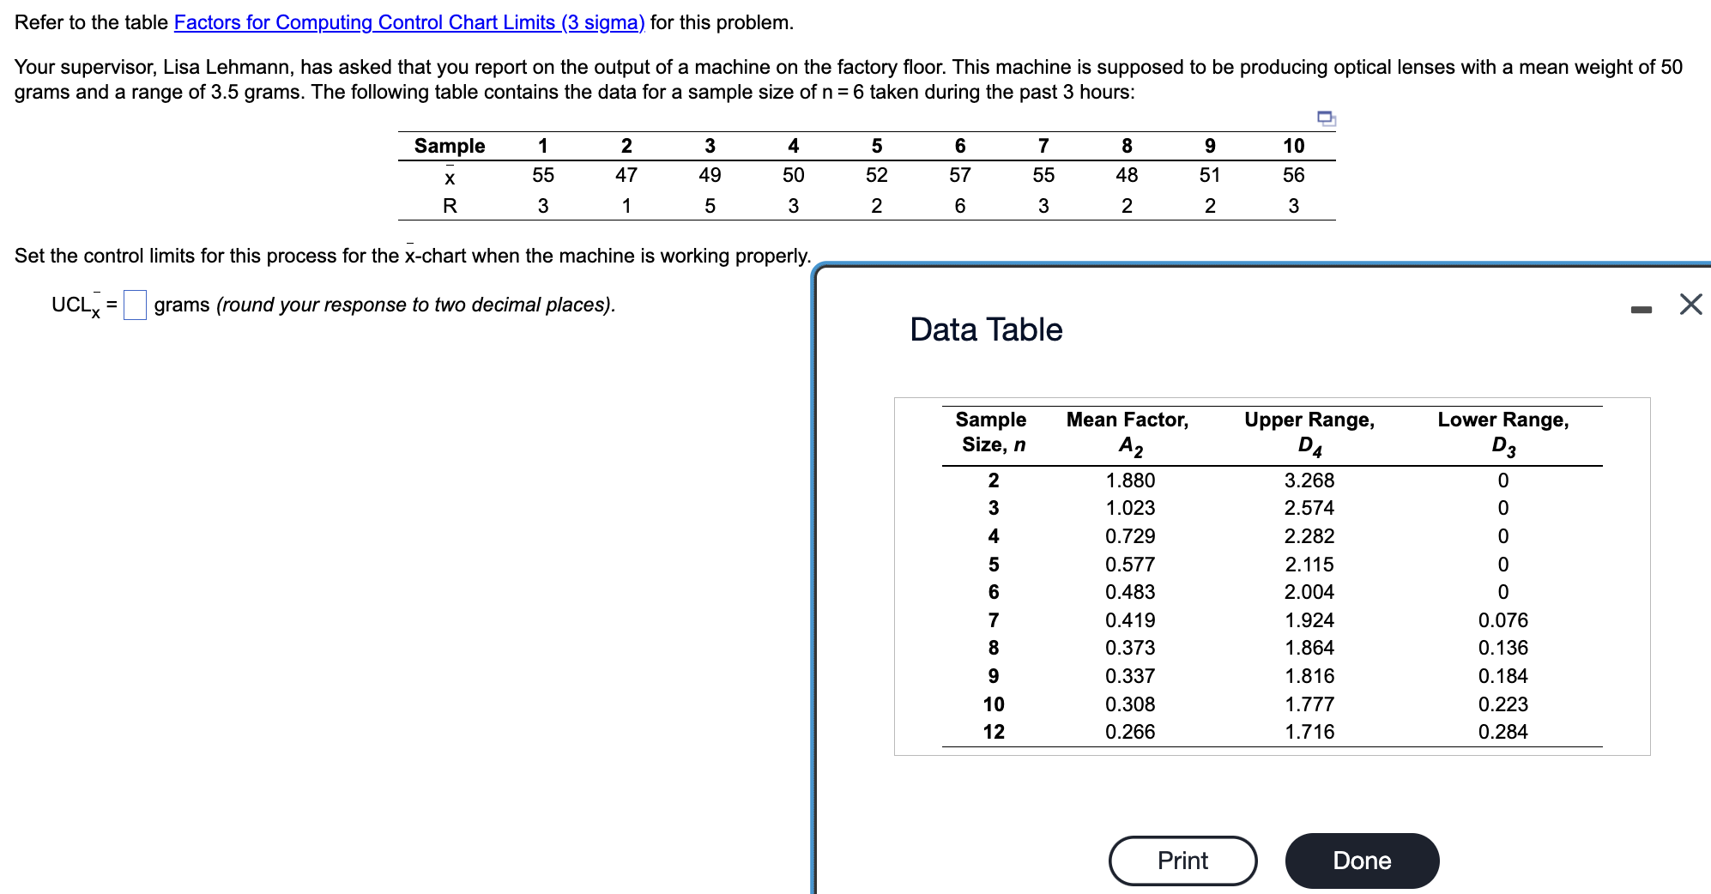1711x894 pixels.
Task: Click the R value 5 for sample 3
Action: tap(710, 206)
